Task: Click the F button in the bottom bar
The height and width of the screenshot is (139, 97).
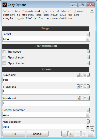Action: click(x=64, y=134)
